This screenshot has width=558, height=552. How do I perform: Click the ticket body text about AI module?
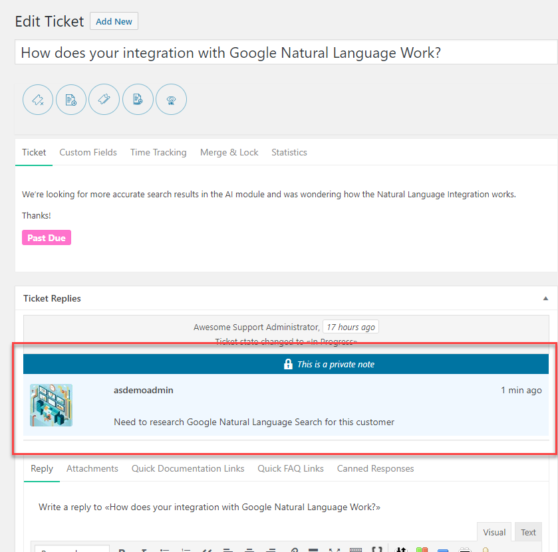[x=269, y=195]
